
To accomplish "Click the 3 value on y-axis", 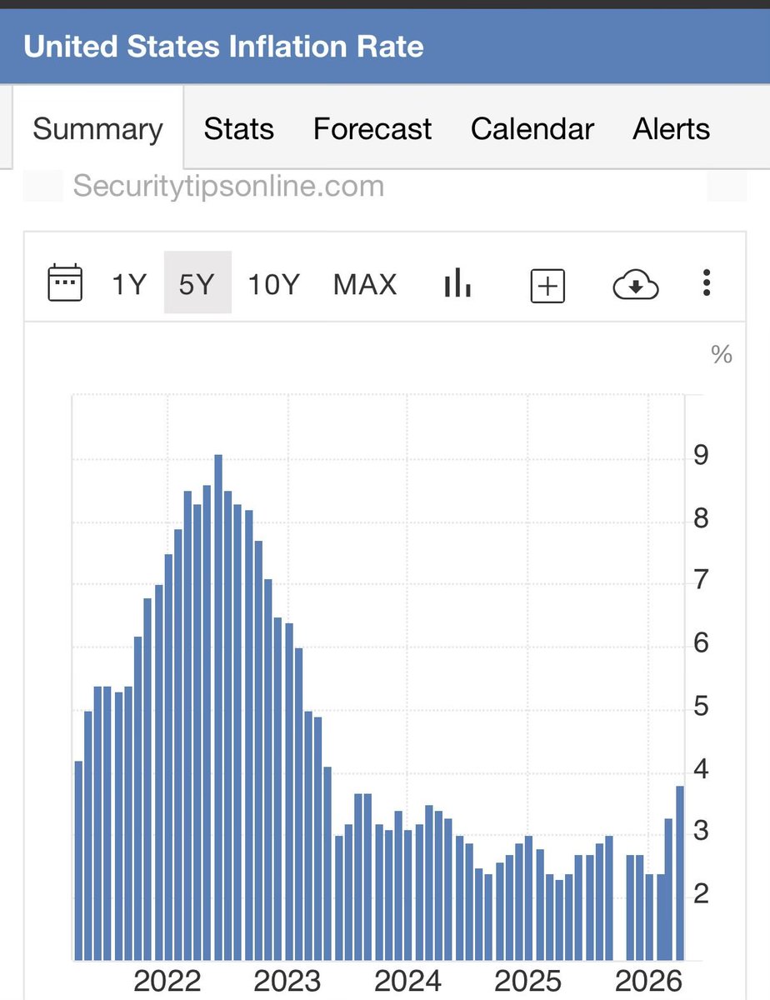I will (702, 832).
